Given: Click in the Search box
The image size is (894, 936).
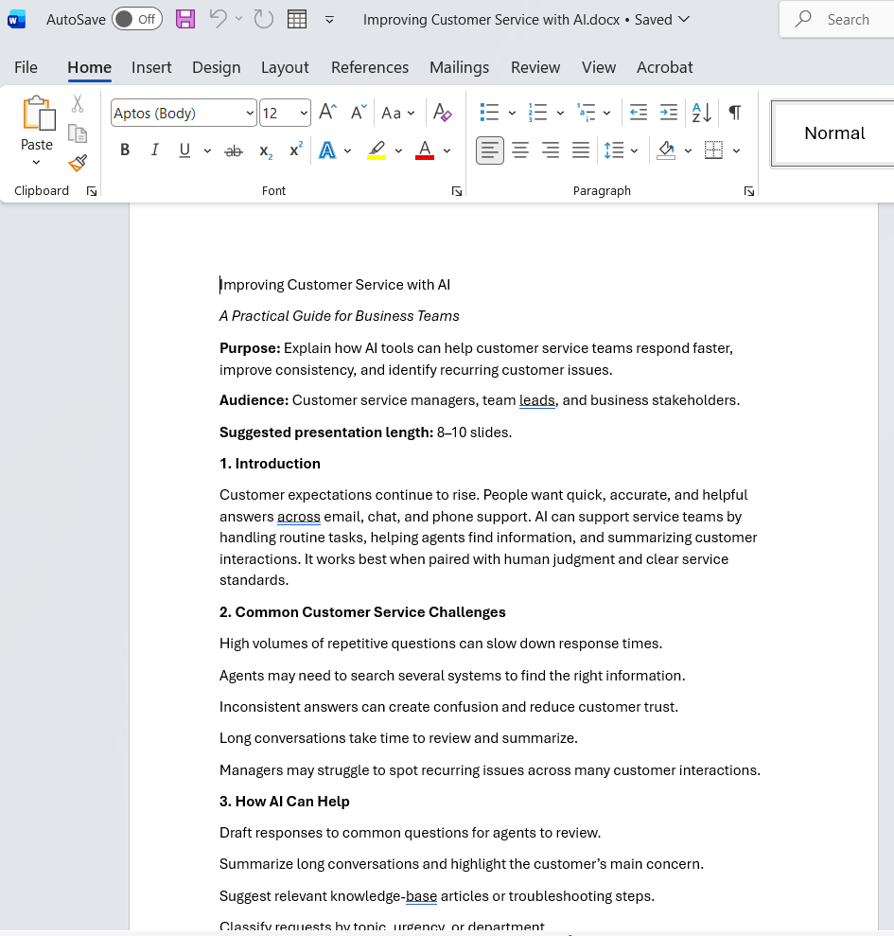Looking at the screenshot, I should [836, 20].
